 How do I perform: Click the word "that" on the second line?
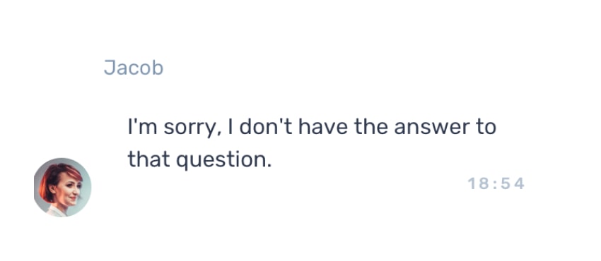(148, 159)
